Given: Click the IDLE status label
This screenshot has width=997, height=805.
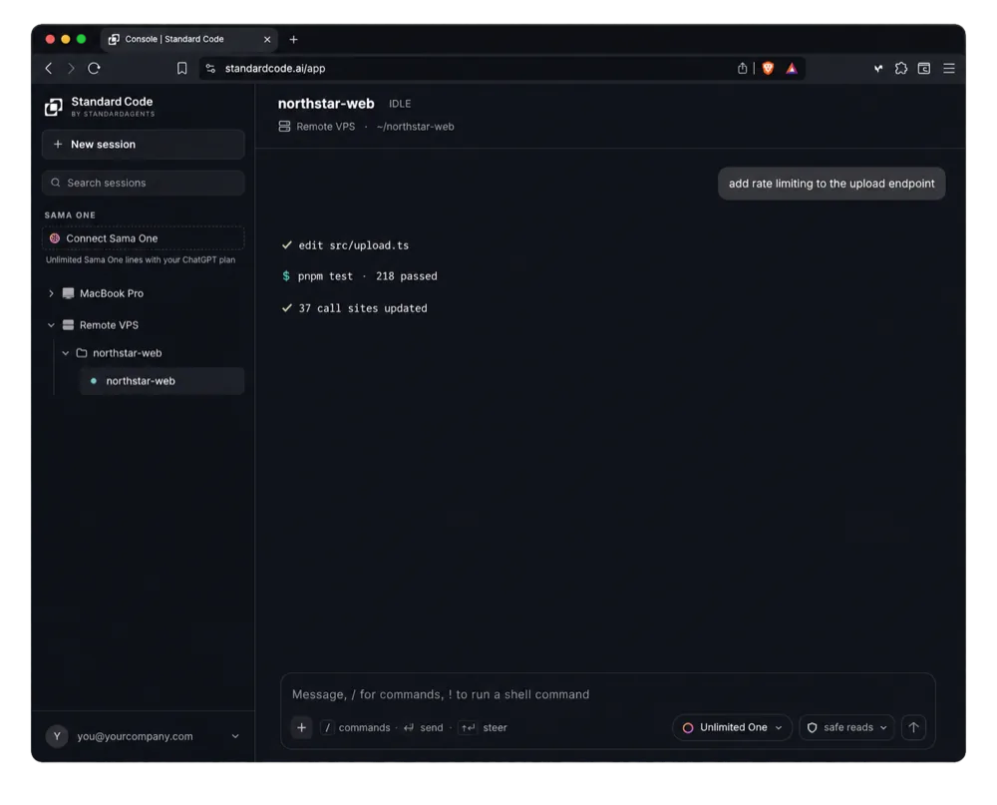Looking at the screenshot, I should 400,104.
